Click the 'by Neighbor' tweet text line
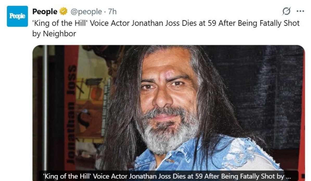 click(x=54, y=33)
